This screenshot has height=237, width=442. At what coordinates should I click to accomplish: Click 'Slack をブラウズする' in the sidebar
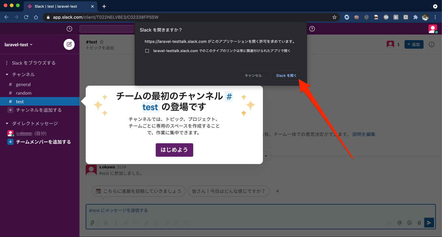click(x=34, y=63)
